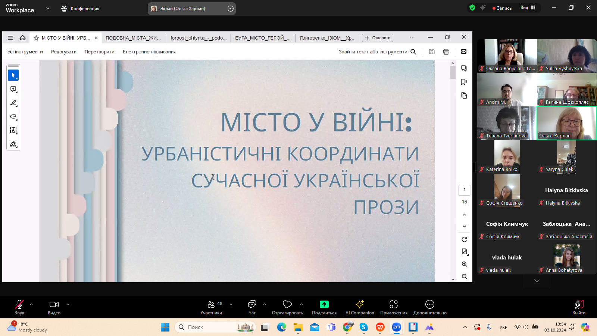The image size is (597, 336).
Task: Click the PDF vertical scrollbar thumb
Action: pyautogui.click(x=453, y=72)
